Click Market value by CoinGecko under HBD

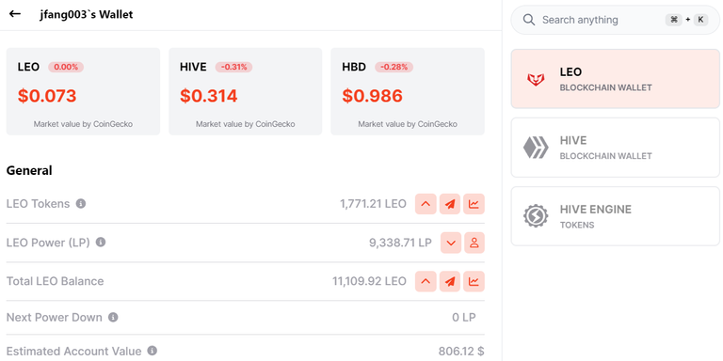[x=408, y=124]
